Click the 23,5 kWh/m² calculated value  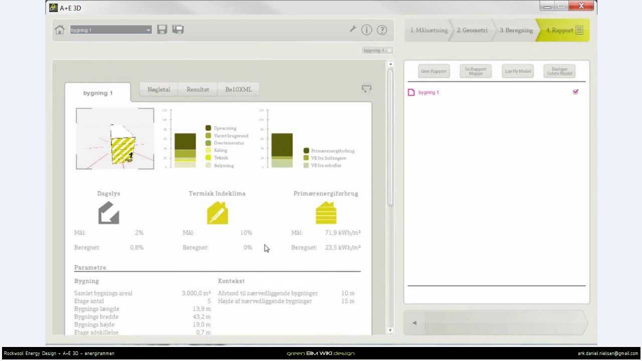pyautogui.click(x=343, y=247)
